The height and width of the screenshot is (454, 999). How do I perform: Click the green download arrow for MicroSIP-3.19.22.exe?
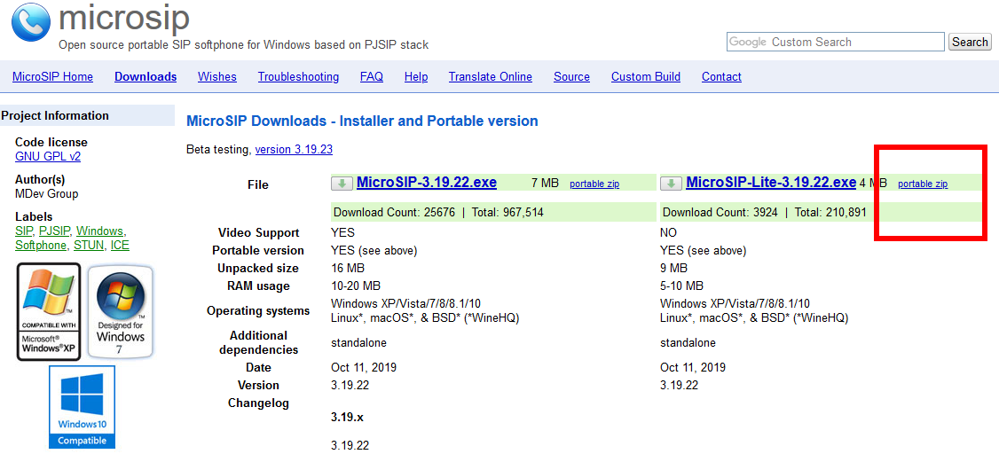[x=342, y=184]
